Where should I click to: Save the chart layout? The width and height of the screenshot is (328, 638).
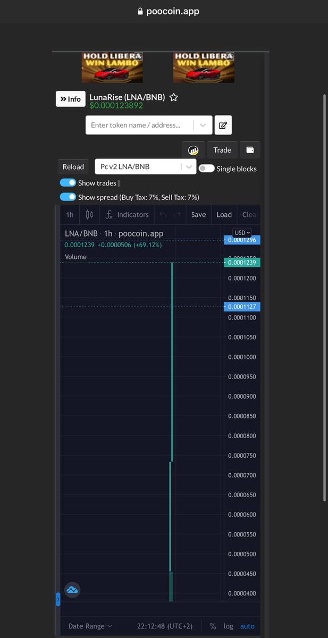[198, 215]
